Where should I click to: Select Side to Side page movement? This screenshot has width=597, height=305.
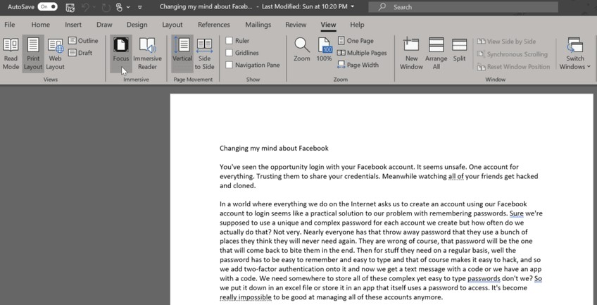coord(204,54)
